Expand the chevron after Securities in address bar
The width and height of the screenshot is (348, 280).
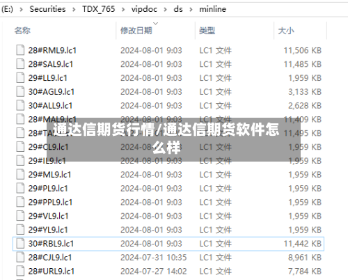[x=74, y=10]
